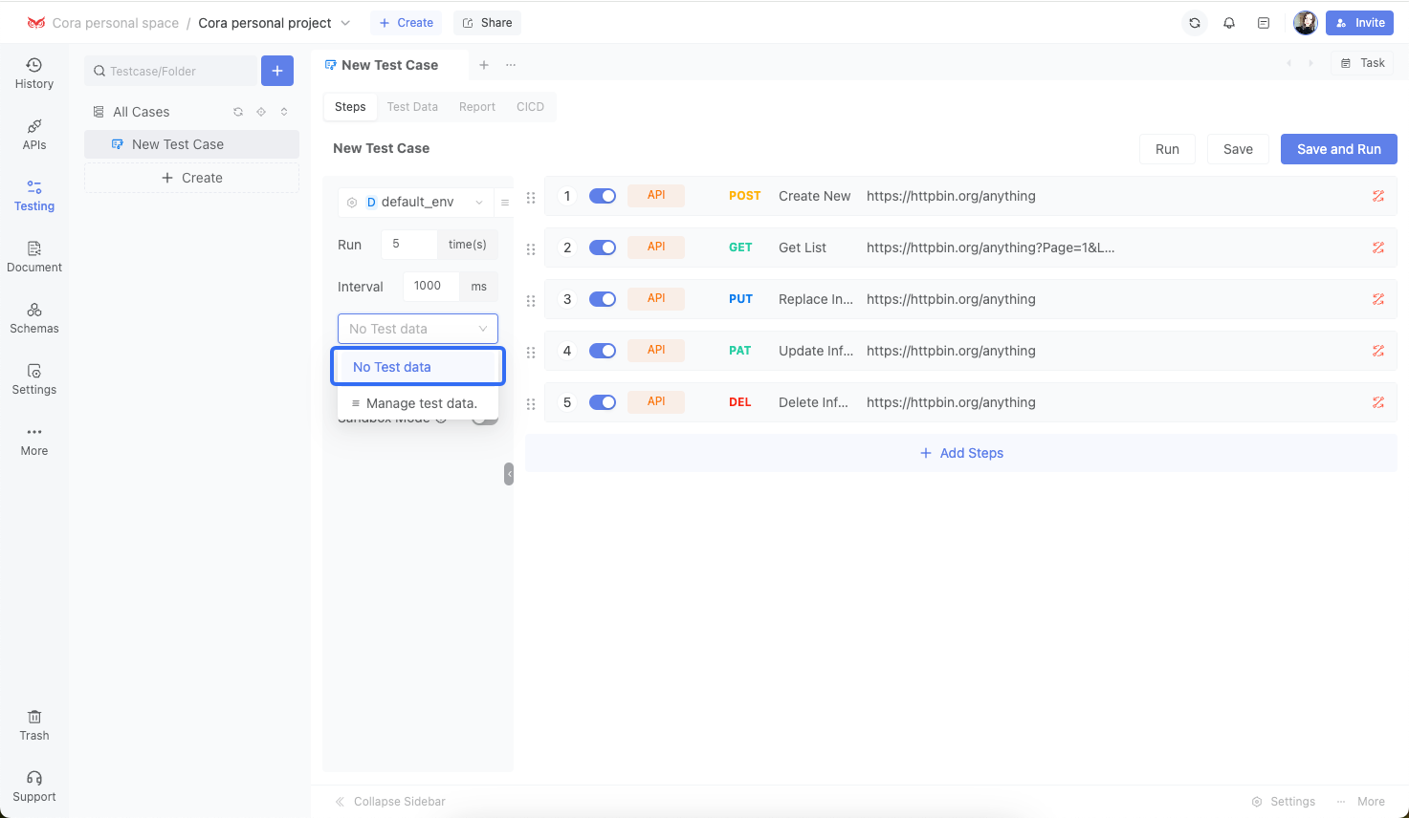The width and height of the screenshot is (1409, 818).
Task: Disable step 1 POST Create New toggle
Action: point(603,196)
